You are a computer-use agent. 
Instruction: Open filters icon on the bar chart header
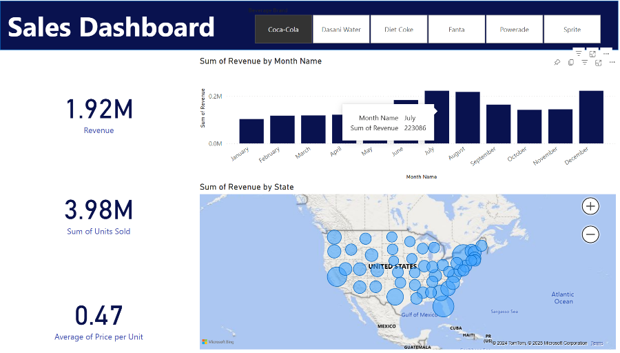584,63
